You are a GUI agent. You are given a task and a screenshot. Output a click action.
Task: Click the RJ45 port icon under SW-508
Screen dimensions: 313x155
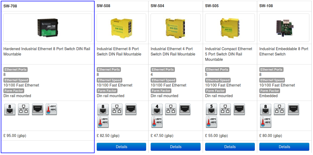(131, 109)
